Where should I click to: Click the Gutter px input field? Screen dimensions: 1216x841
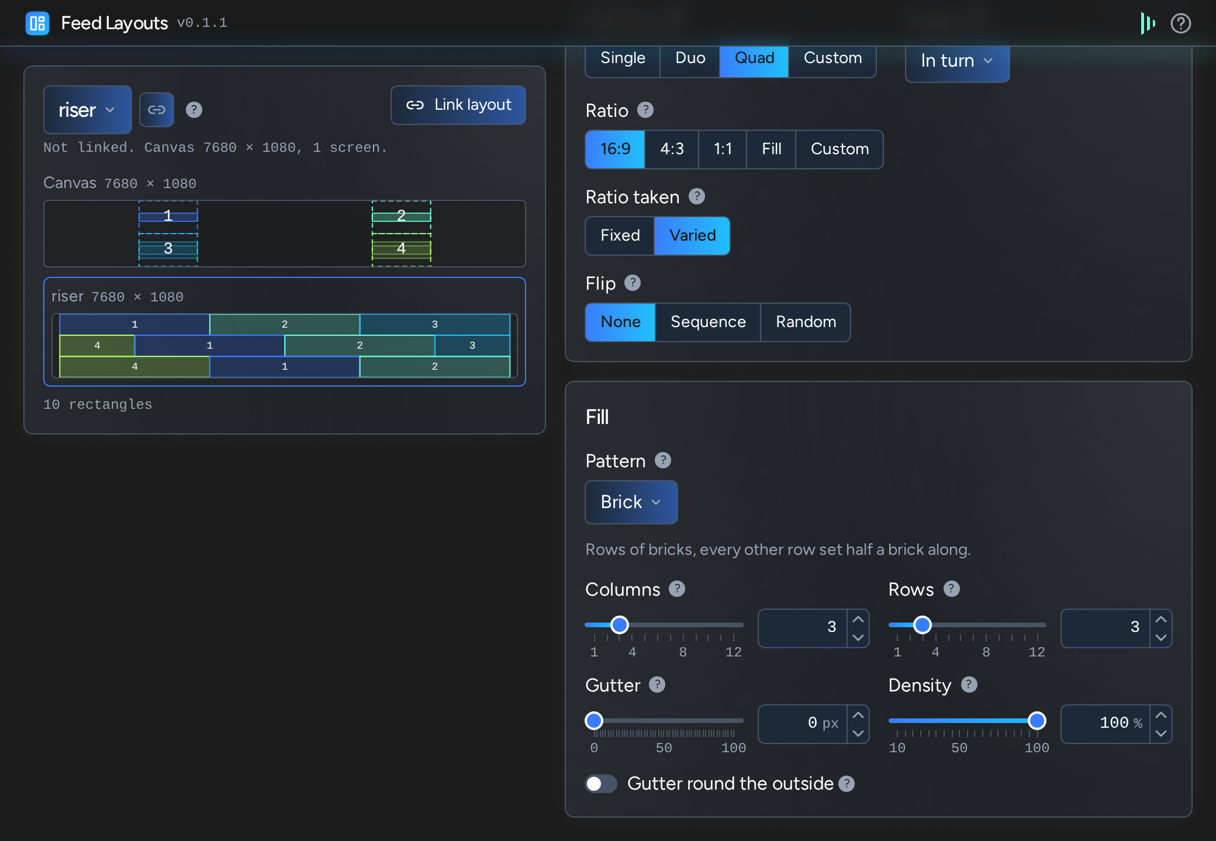[x=803, y=724]
